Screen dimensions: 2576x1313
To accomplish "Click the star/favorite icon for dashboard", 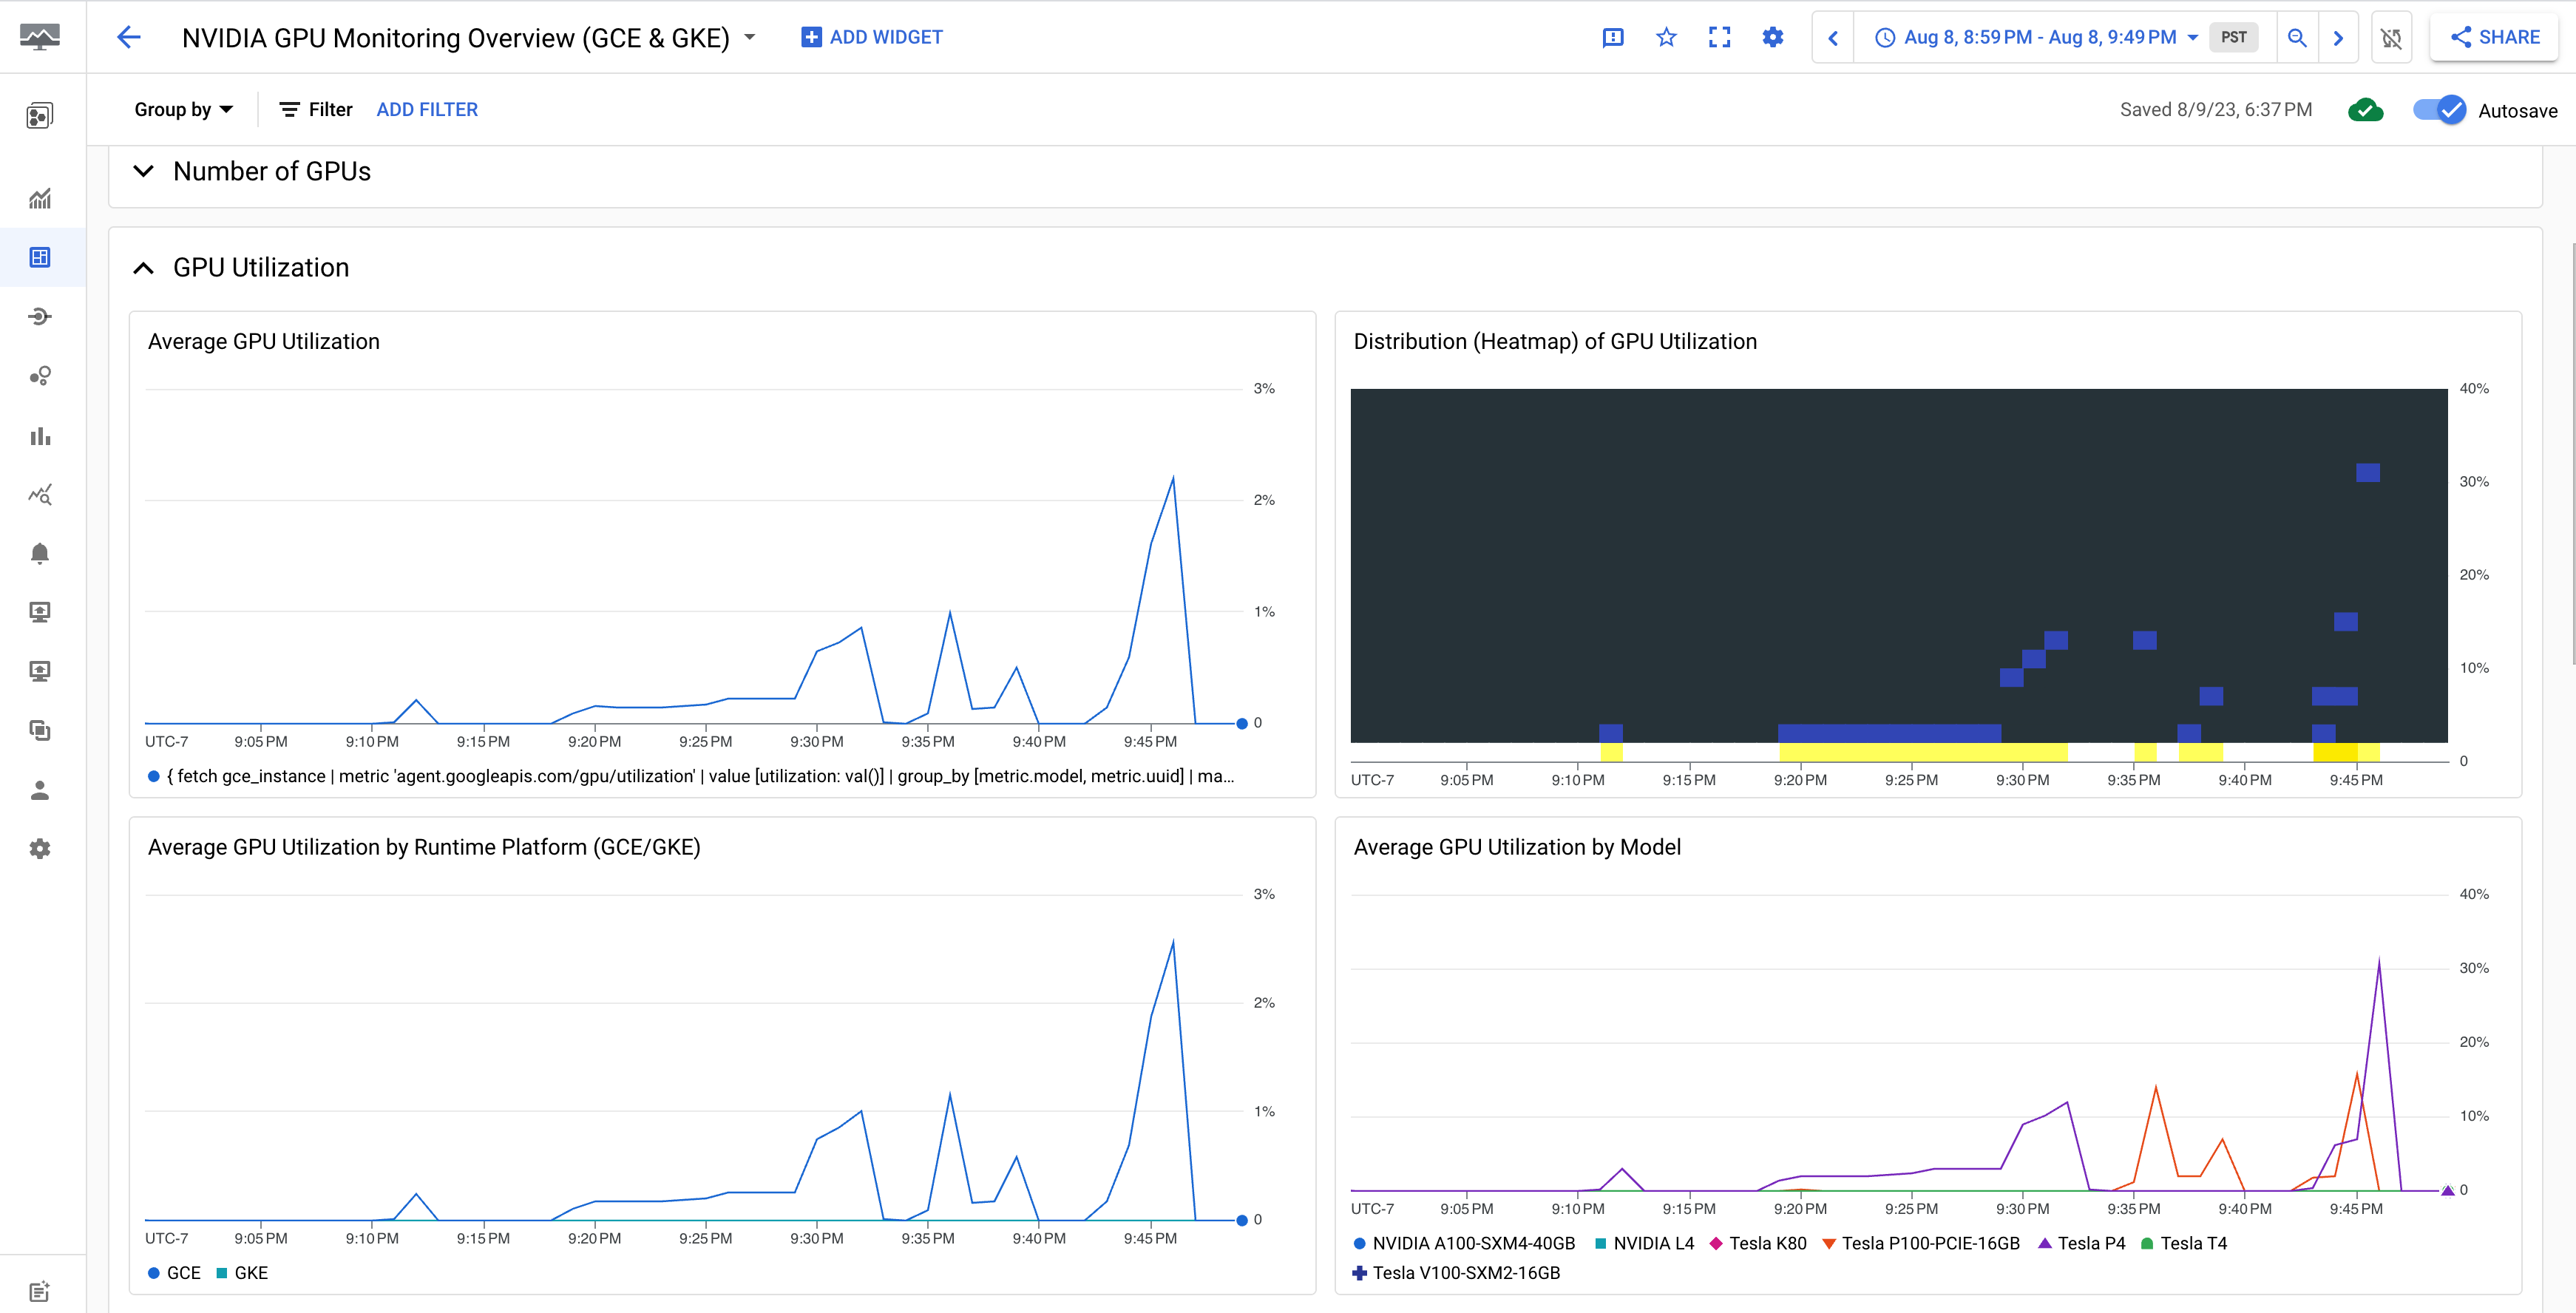I will [x=1667, y=37].
